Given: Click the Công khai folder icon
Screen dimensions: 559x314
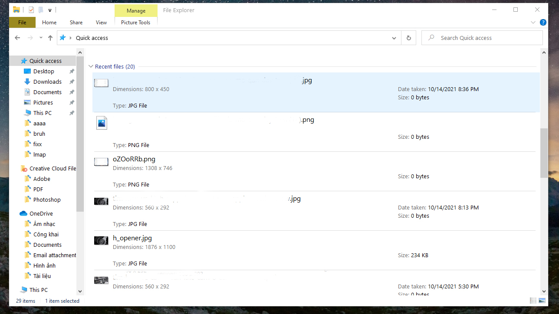Looking at the screenshot, I should click(x=27, y=234).
